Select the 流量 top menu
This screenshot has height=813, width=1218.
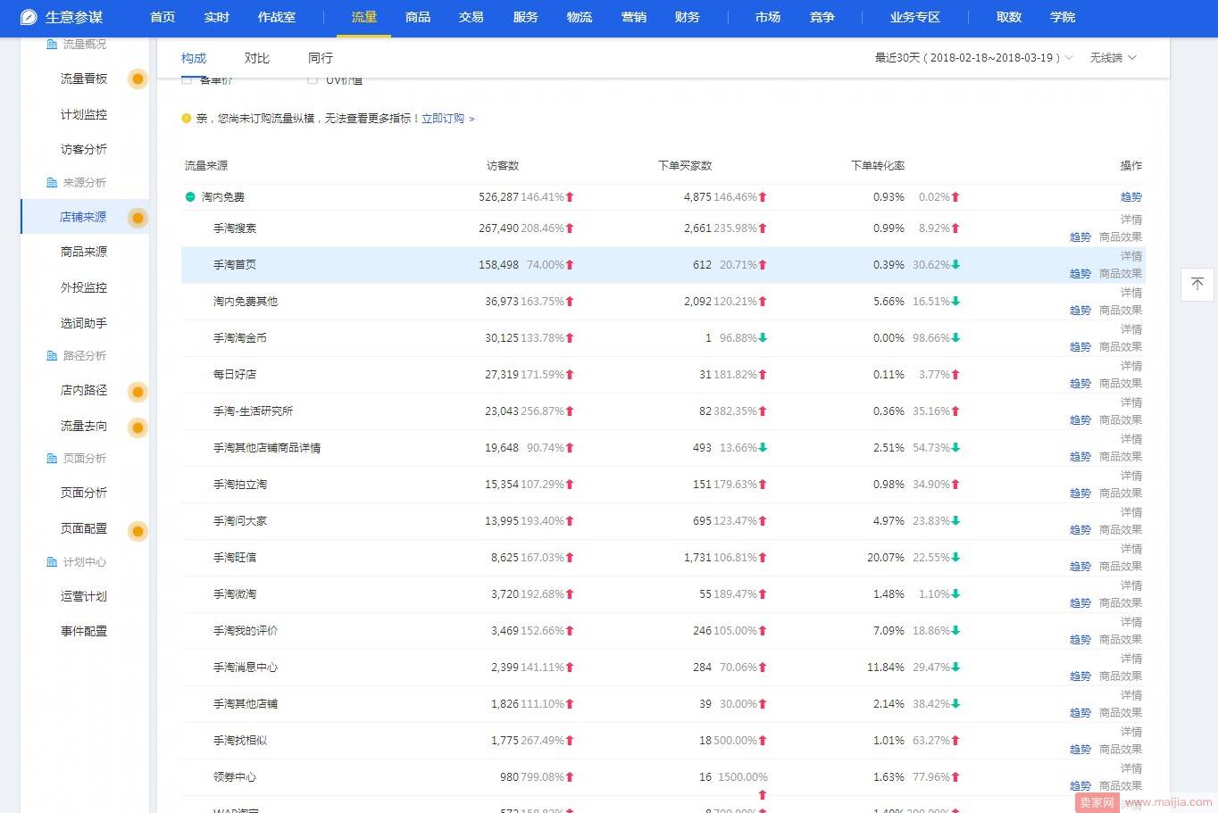(364, 17)
